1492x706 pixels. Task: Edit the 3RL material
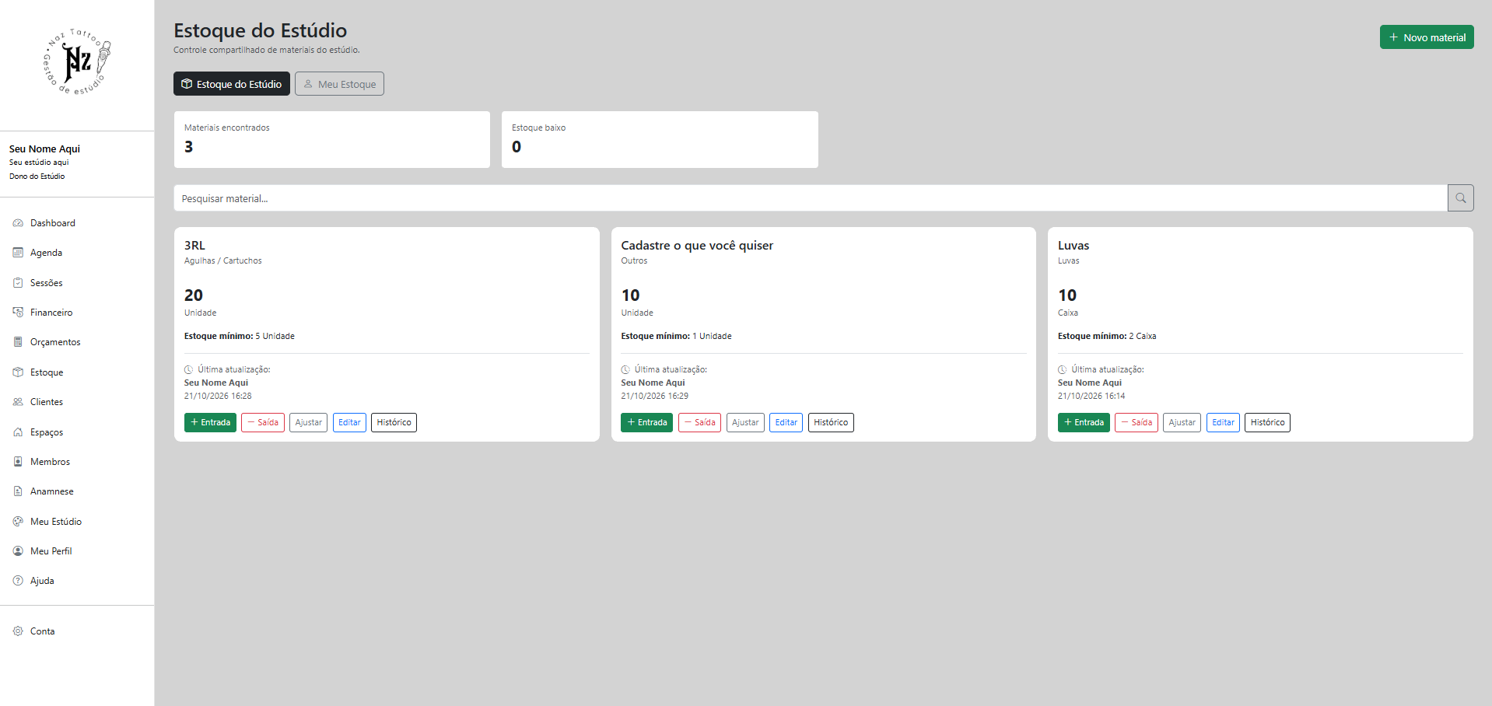coord(349,422)
